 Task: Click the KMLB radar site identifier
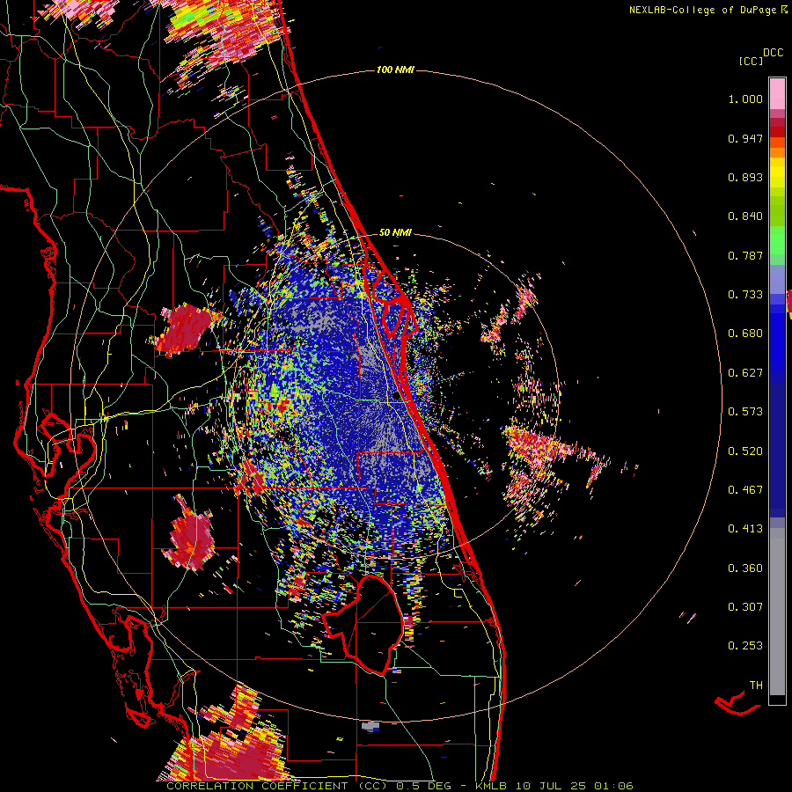(493, 786)
